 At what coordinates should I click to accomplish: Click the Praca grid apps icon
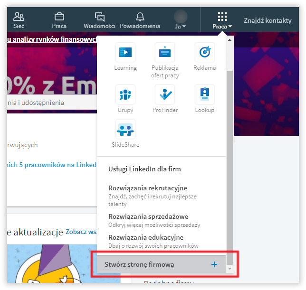(x=222, y=17)
